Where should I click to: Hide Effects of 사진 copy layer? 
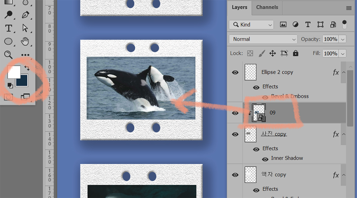tap(256, 149)
